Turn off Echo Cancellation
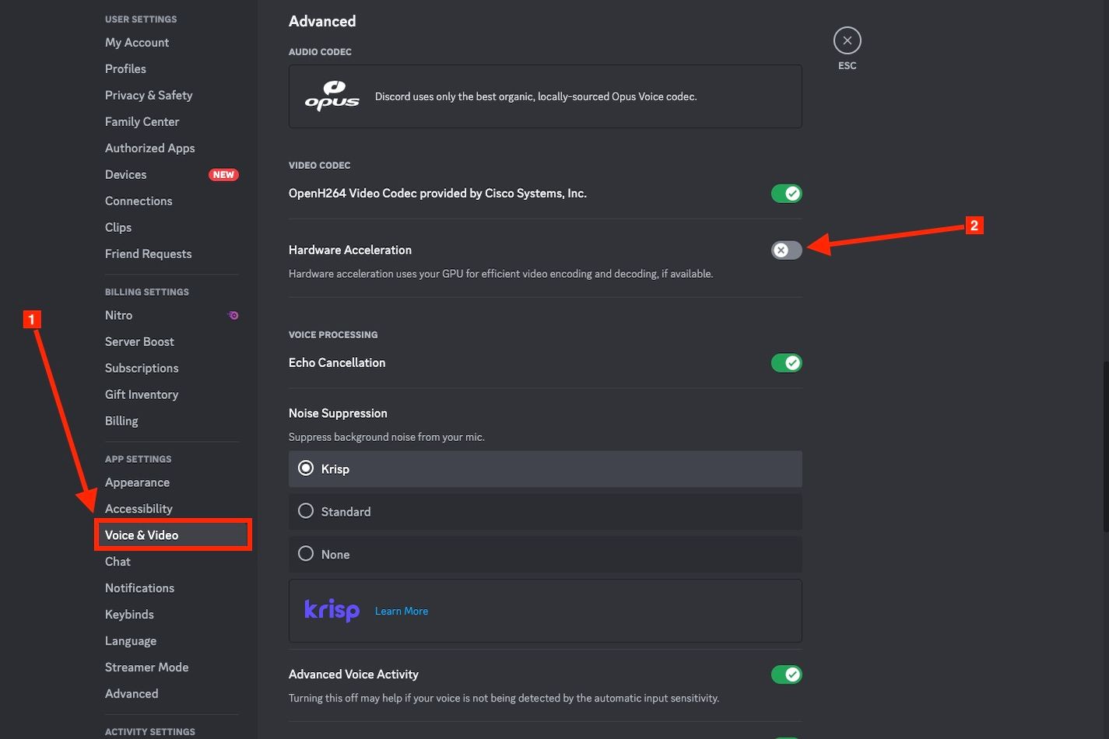Screen dimensions: 1109x739 click(x=786, y=362)
